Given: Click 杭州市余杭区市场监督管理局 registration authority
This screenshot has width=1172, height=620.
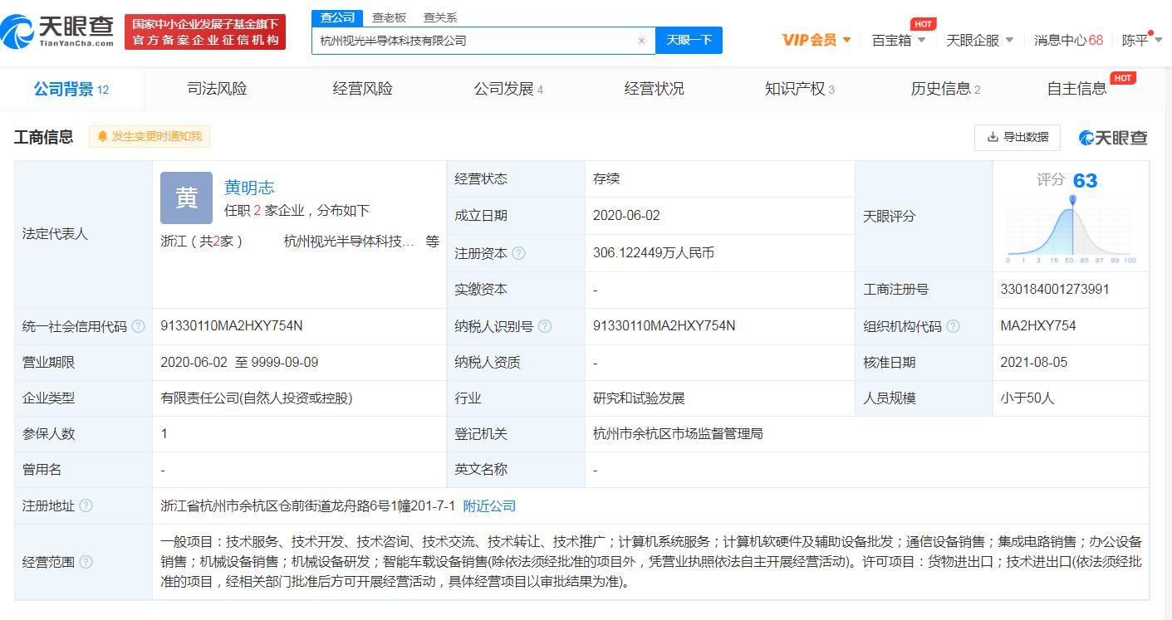Looking at the screenshot, I should point(678,434).
